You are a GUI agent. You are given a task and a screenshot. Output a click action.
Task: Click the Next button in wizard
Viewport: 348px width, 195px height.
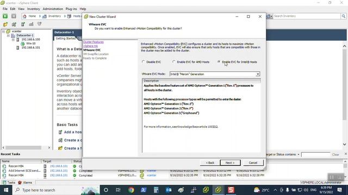point(230,162)
